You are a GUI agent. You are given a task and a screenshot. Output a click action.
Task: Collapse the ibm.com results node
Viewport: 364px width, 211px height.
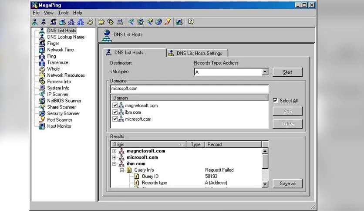coord(115,164)
